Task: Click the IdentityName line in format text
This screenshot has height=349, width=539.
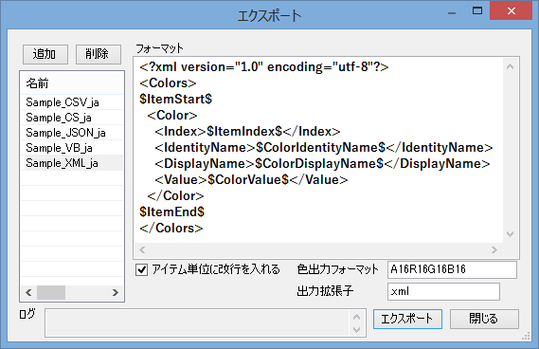Action: coord(324,147)
